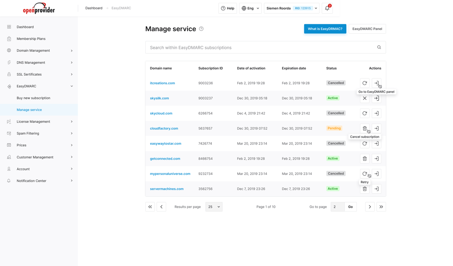Select Buy new subscription in sidebar
This screenshot has width=453, height=266.
[x=34, y=98]
